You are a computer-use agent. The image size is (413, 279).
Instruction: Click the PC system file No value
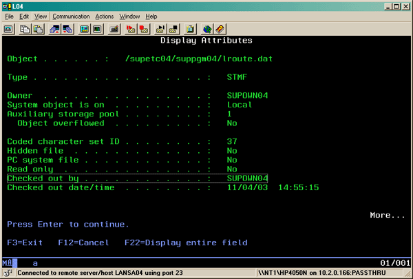(x=232, y=160)
